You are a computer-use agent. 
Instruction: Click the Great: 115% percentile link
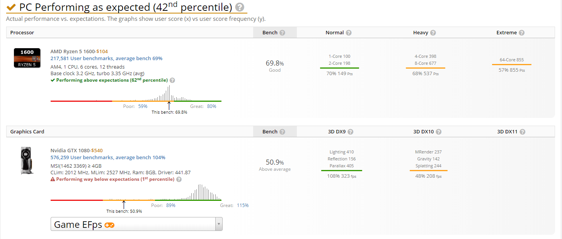(x=243, y=205)
